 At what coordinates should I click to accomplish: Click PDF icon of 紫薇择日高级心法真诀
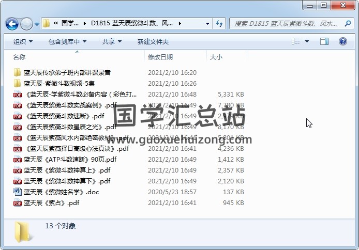(x=18, y=149)
